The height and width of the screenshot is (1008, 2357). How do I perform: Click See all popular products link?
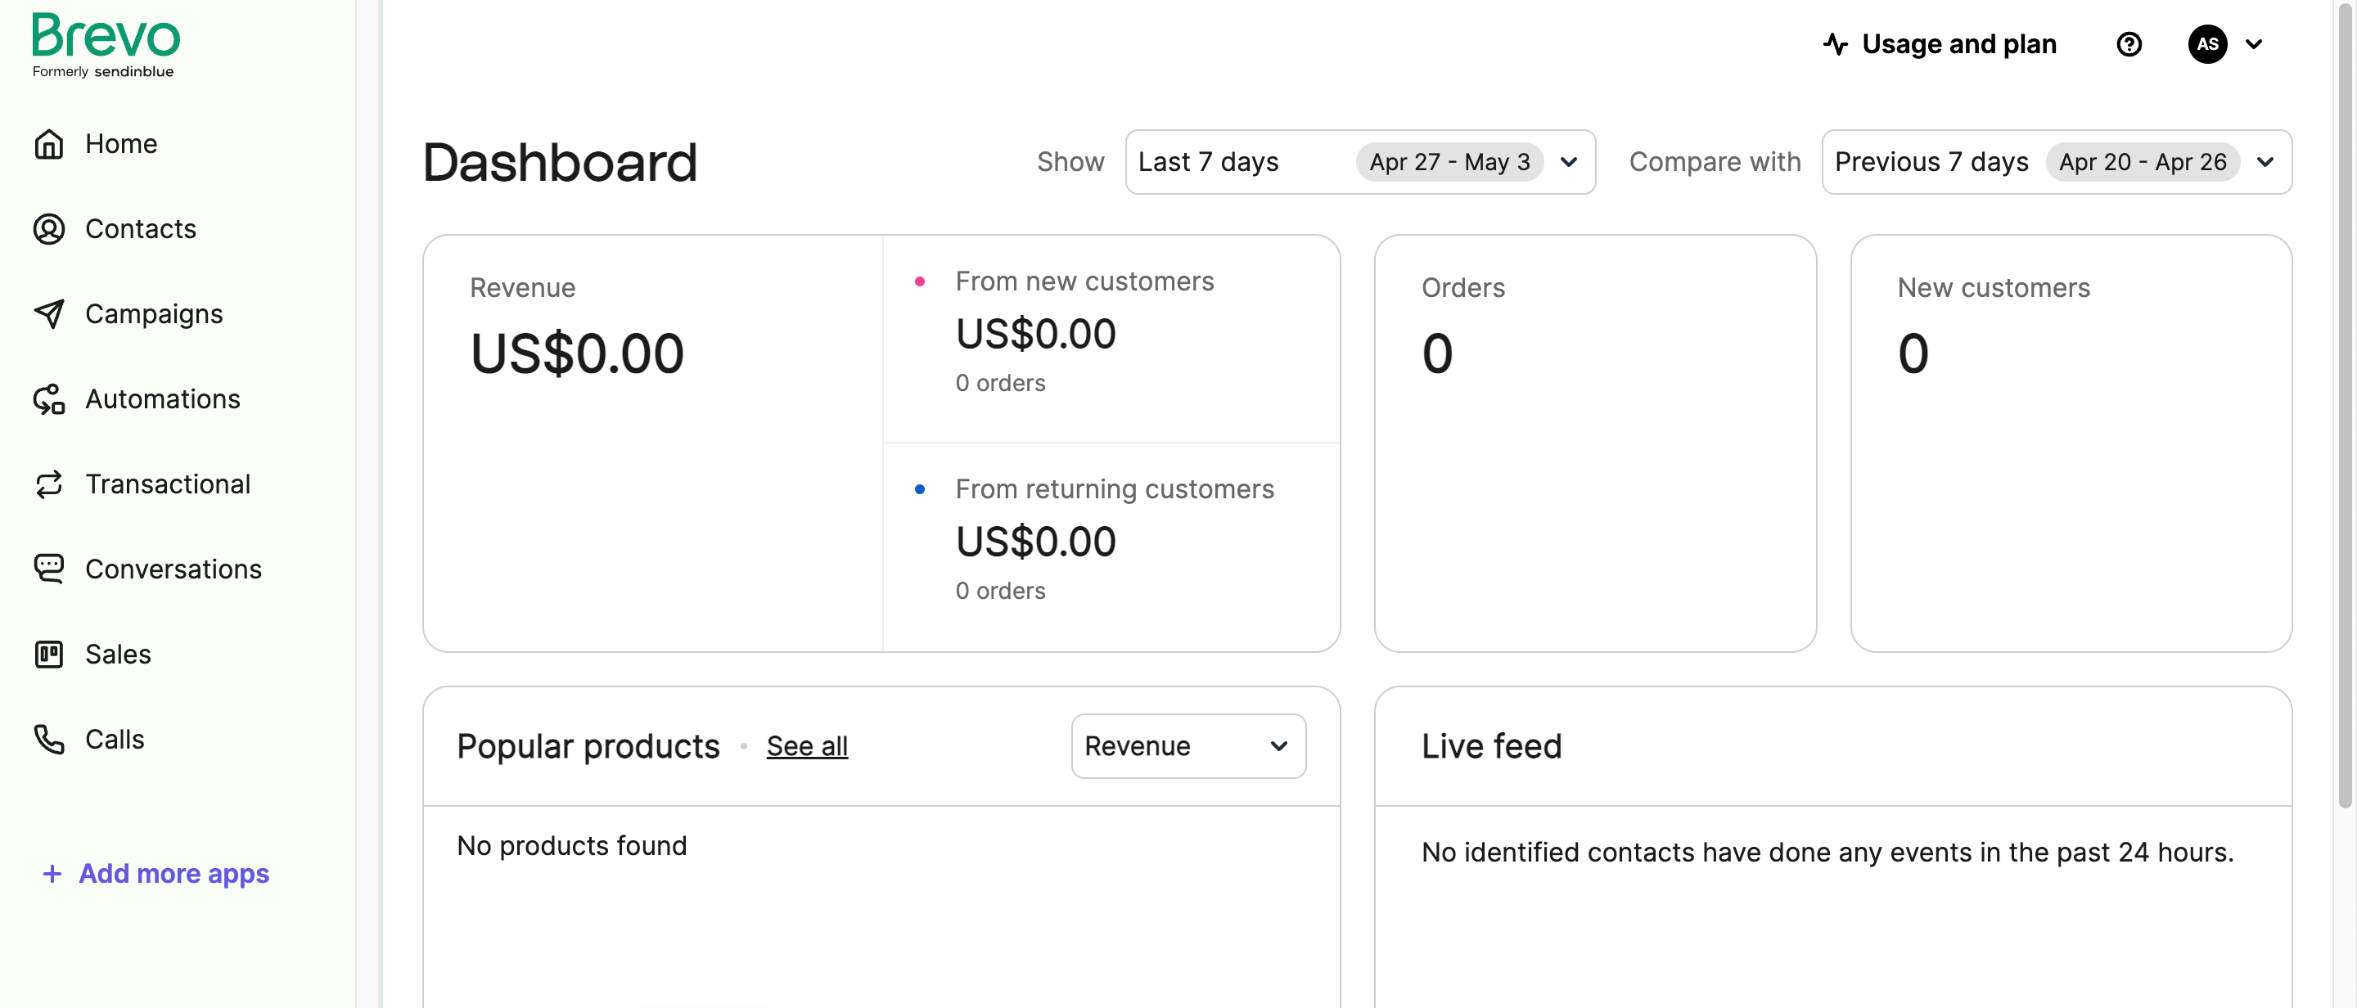click(806, 746)
